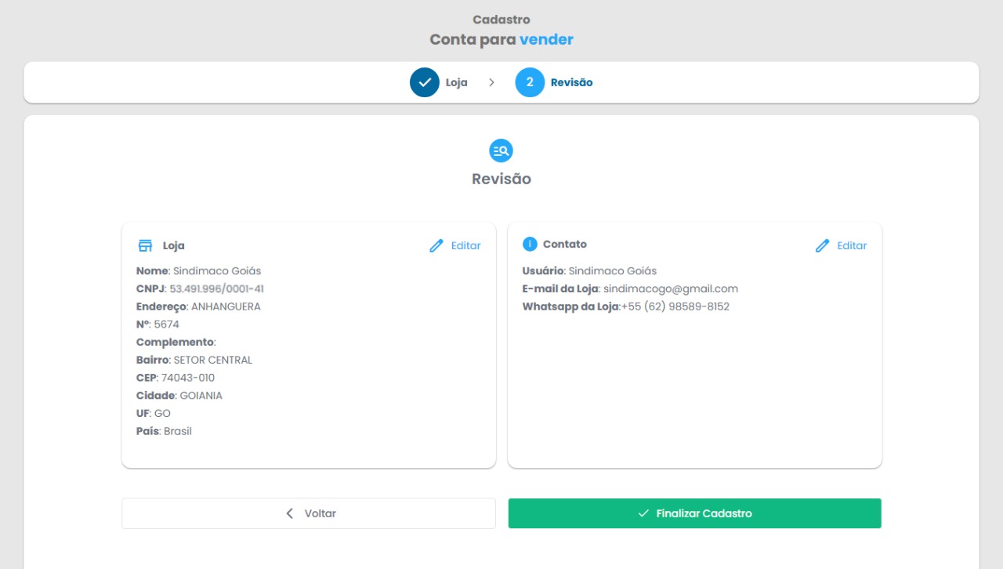This screenshot has height=569, width=1003.
Task: Select the Loja step label
Action: 456,82
